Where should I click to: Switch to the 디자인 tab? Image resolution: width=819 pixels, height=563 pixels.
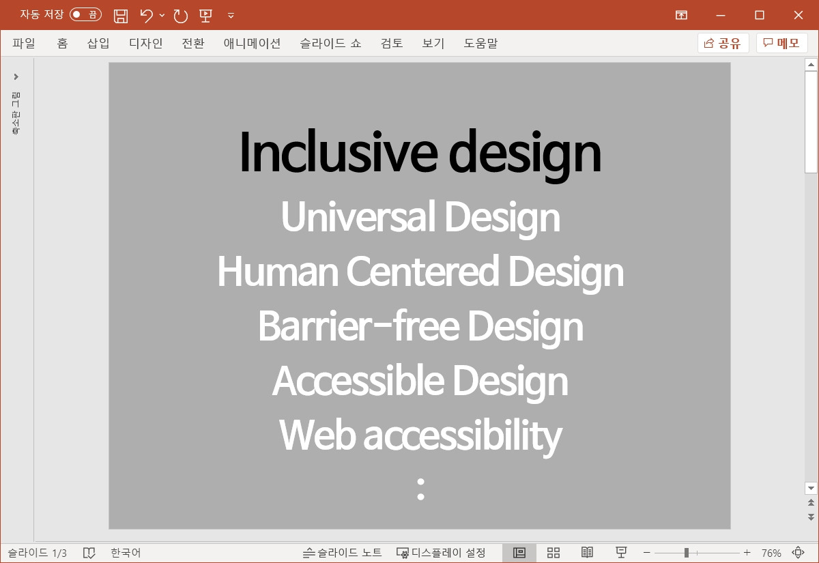click(x=146, y=44)
